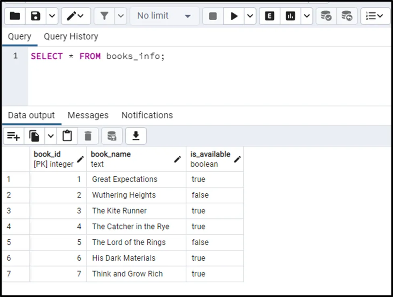The width and height of the screenshot is (393, 297).
Task: Click the Explain Analyze chart icon
Action: point(290,16)
